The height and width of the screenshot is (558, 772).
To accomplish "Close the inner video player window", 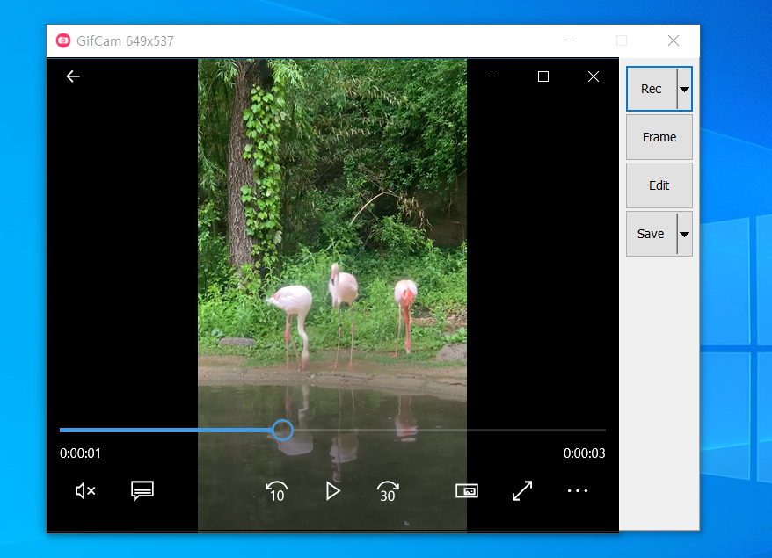I will (x=594, y=76).
